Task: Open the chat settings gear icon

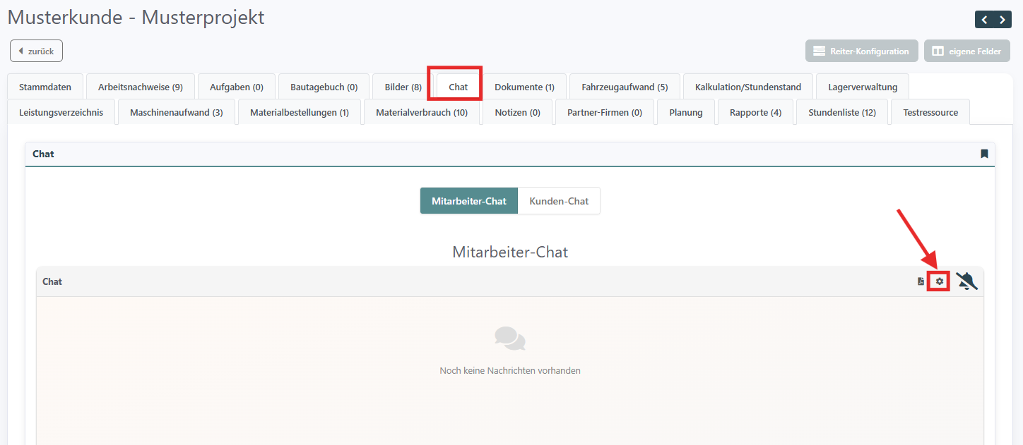Action: 939,281
